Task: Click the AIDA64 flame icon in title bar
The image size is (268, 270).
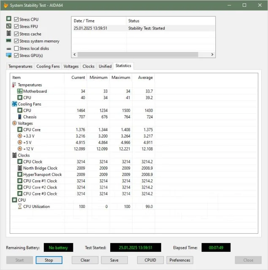Action: tap(5, 5)
